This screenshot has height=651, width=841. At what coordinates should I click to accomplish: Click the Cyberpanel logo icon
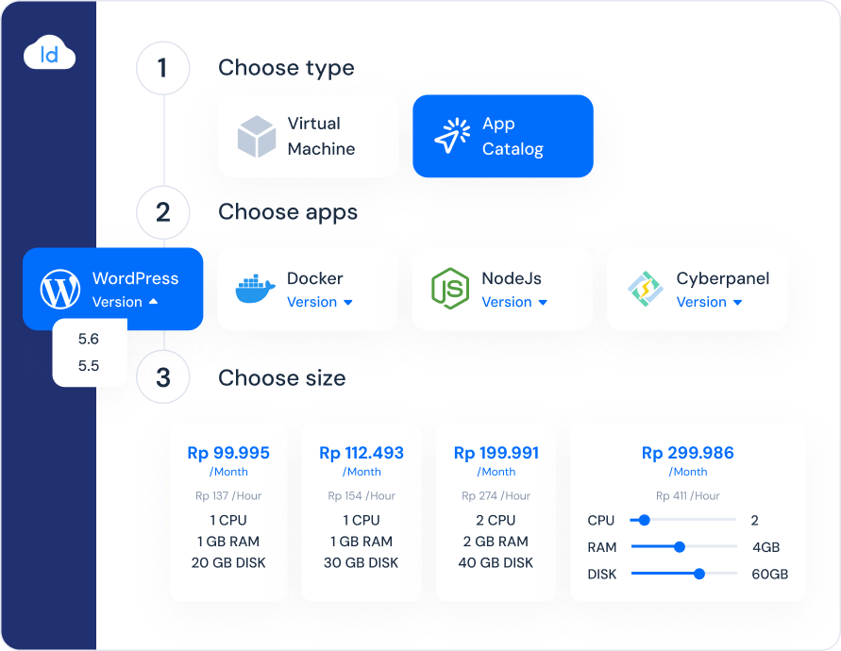[x=646, y=290]
